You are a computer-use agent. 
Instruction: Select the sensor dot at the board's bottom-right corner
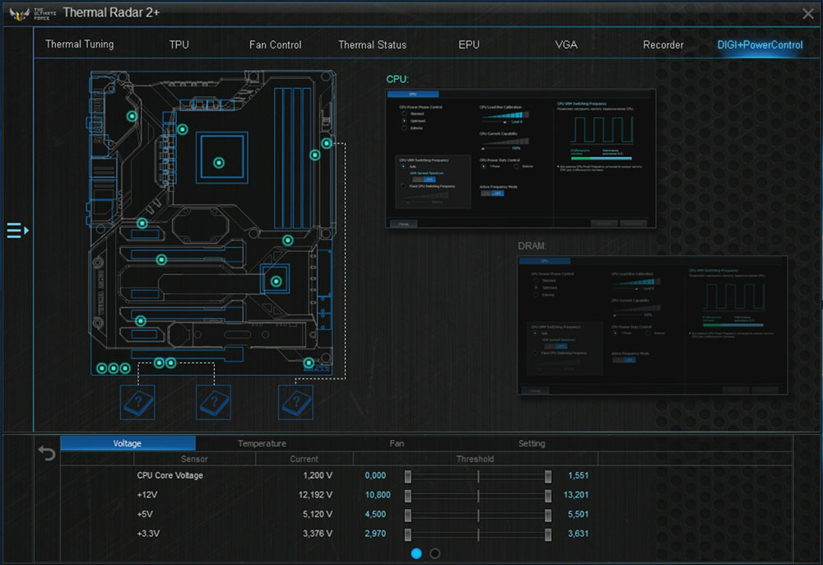pos(309,363)
